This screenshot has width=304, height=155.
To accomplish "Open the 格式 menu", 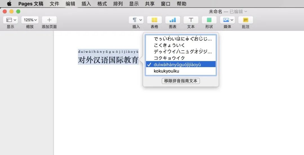I will point(102,4).
